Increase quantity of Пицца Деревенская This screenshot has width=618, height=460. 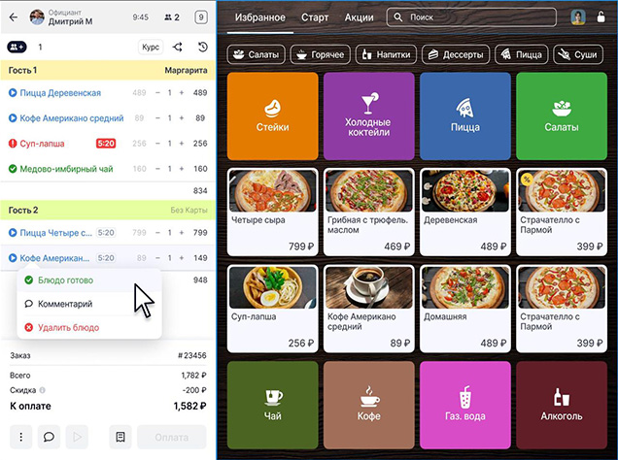point(183,93)
